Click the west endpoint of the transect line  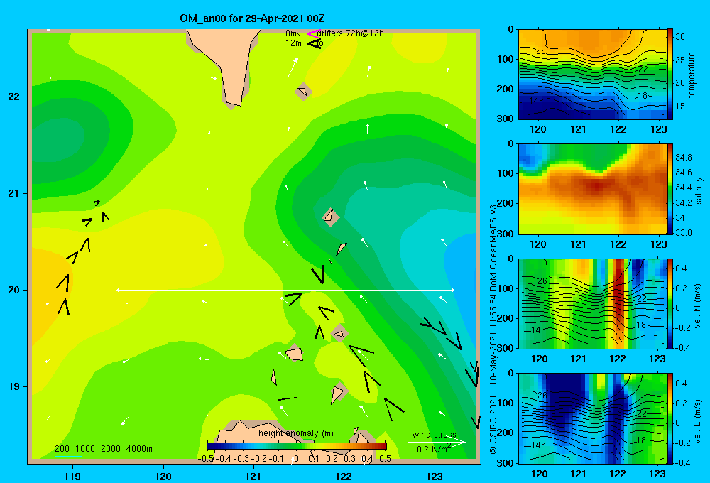tap(118, 290)
